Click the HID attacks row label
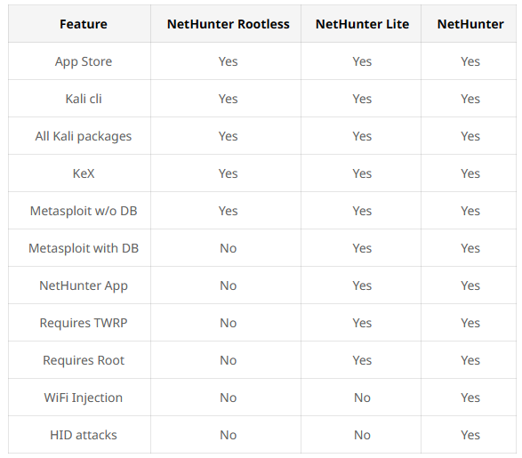This screenshot has height=458, width=522. pyautogui.click(x=84, y=435)
